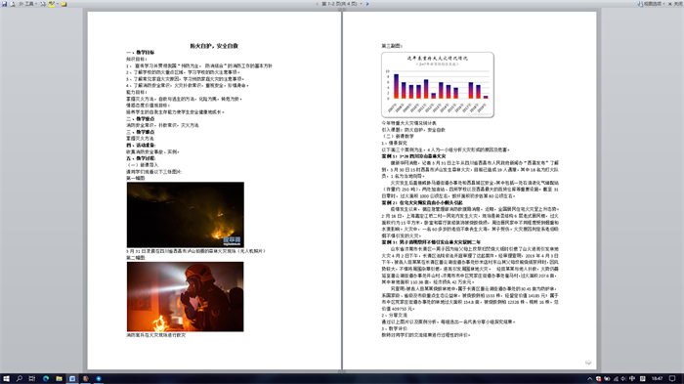The image size is (684, 384).
Task: Open the Windows Start menu
Action: [6, 379]
